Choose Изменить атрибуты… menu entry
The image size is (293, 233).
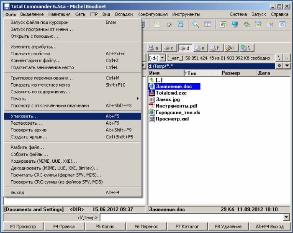tap(72, 47)
